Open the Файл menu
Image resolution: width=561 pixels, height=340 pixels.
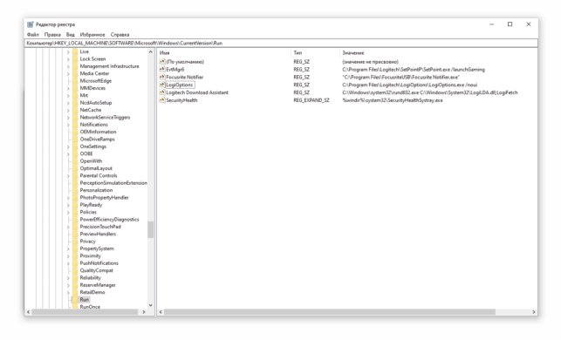pos(33,35)
